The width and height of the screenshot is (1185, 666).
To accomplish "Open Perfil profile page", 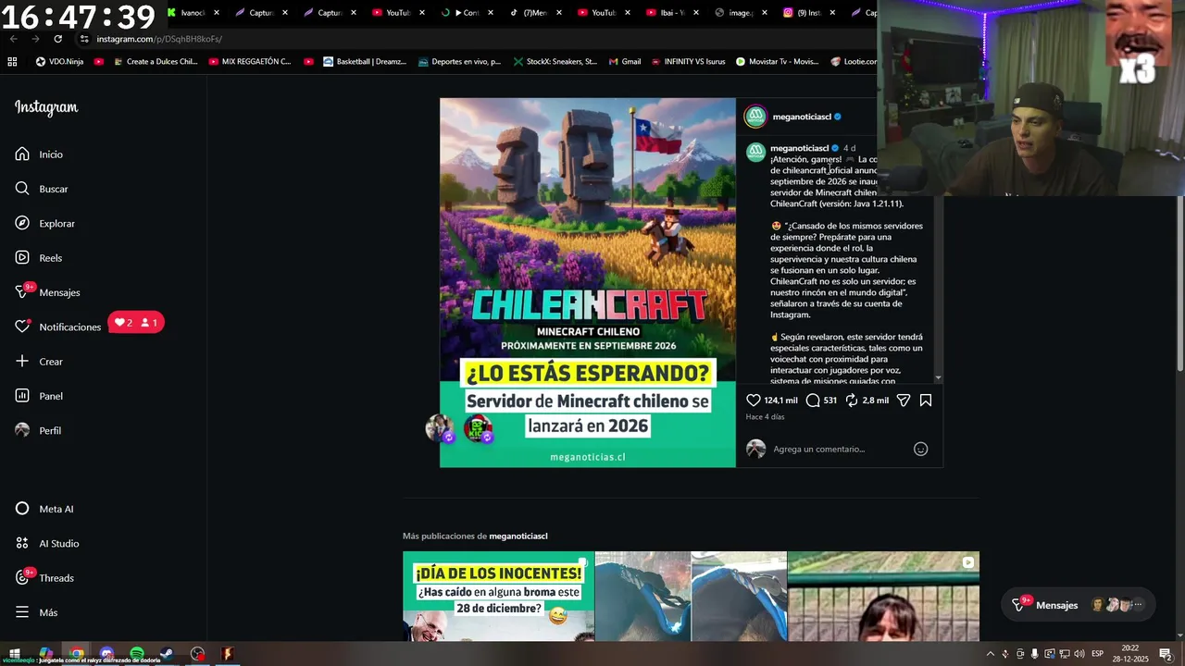I will tap(38, 430).
